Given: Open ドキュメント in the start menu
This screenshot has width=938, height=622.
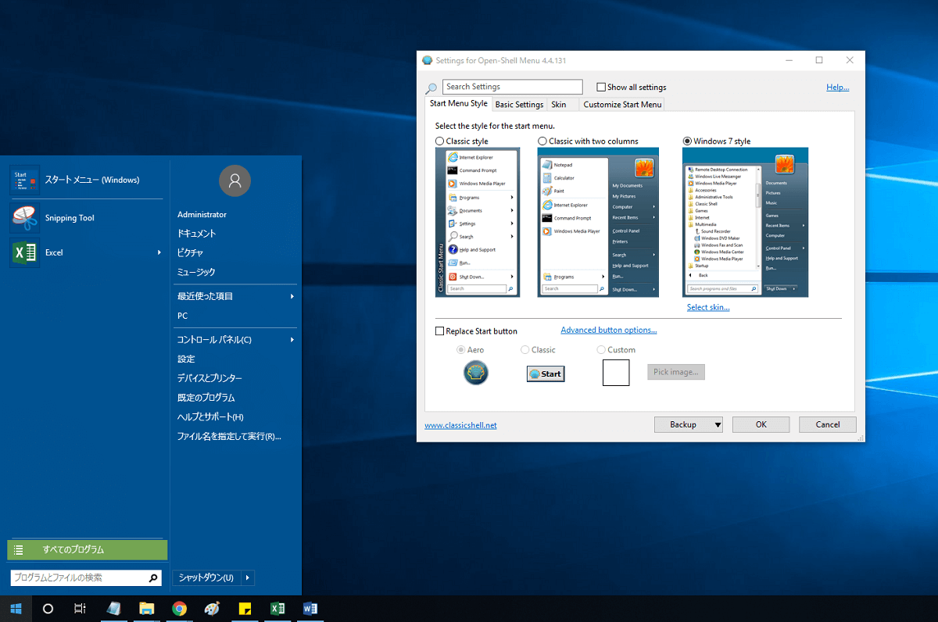Looking at the screenshot, I should 197,234.
